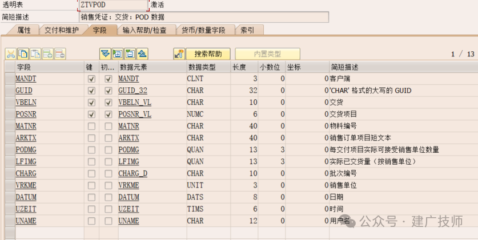Click the 长度 column header
Viewport: 478px width, 240px height.
point(244,67)
